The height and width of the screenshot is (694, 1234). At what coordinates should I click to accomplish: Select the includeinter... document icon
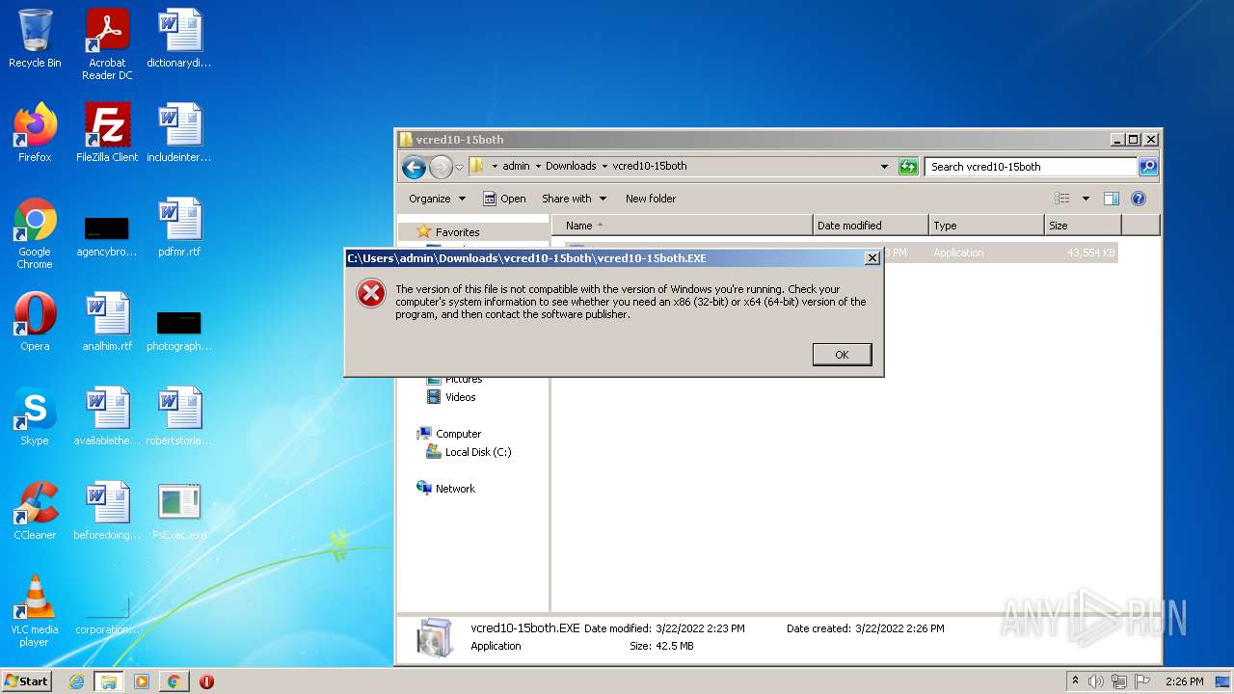[179, 133]
